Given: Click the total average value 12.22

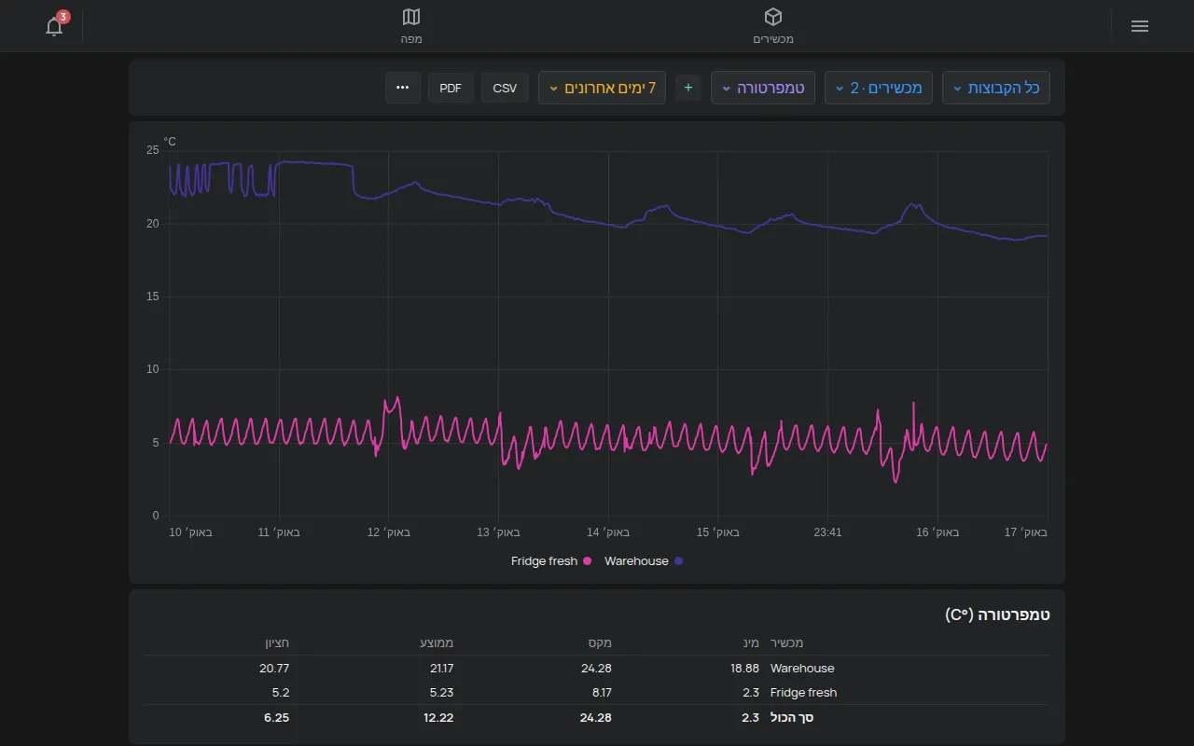Looking at the screenshot, I should point(438,718).
